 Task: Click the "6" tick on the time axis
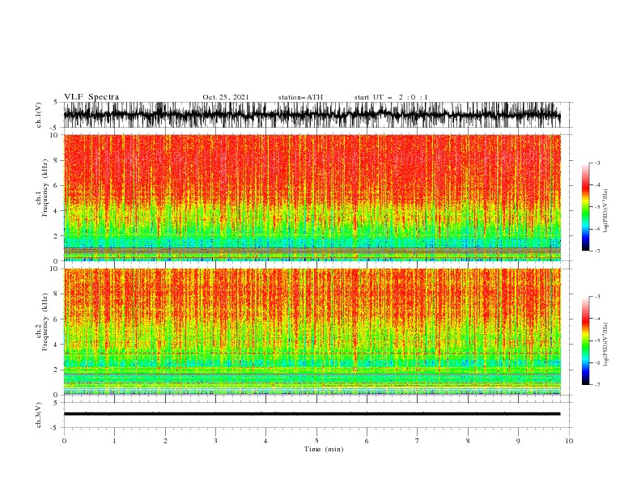[367, 441]
